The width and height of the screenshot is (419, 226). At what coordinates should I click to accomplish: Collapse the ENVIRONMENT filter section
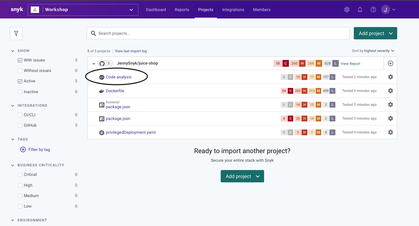click(x=13, y=220)
